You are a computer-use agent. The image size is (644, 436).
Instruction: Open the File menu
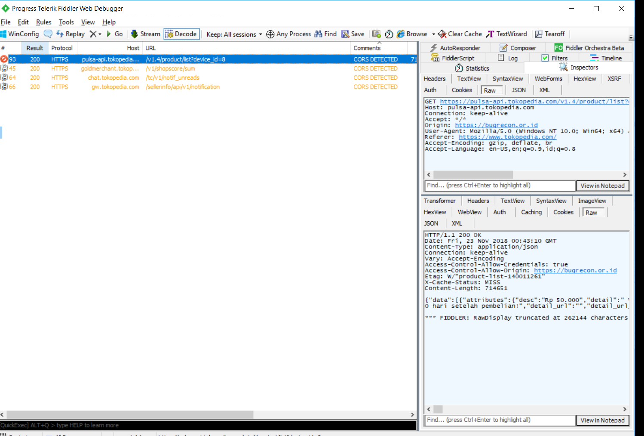coord(6,22)
